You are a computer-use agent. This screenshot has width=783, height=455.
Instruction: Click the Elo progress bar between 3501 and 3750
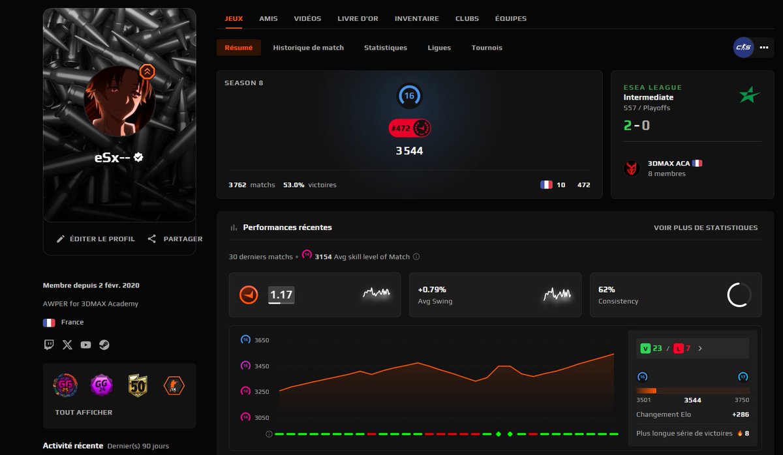[693, 390]
